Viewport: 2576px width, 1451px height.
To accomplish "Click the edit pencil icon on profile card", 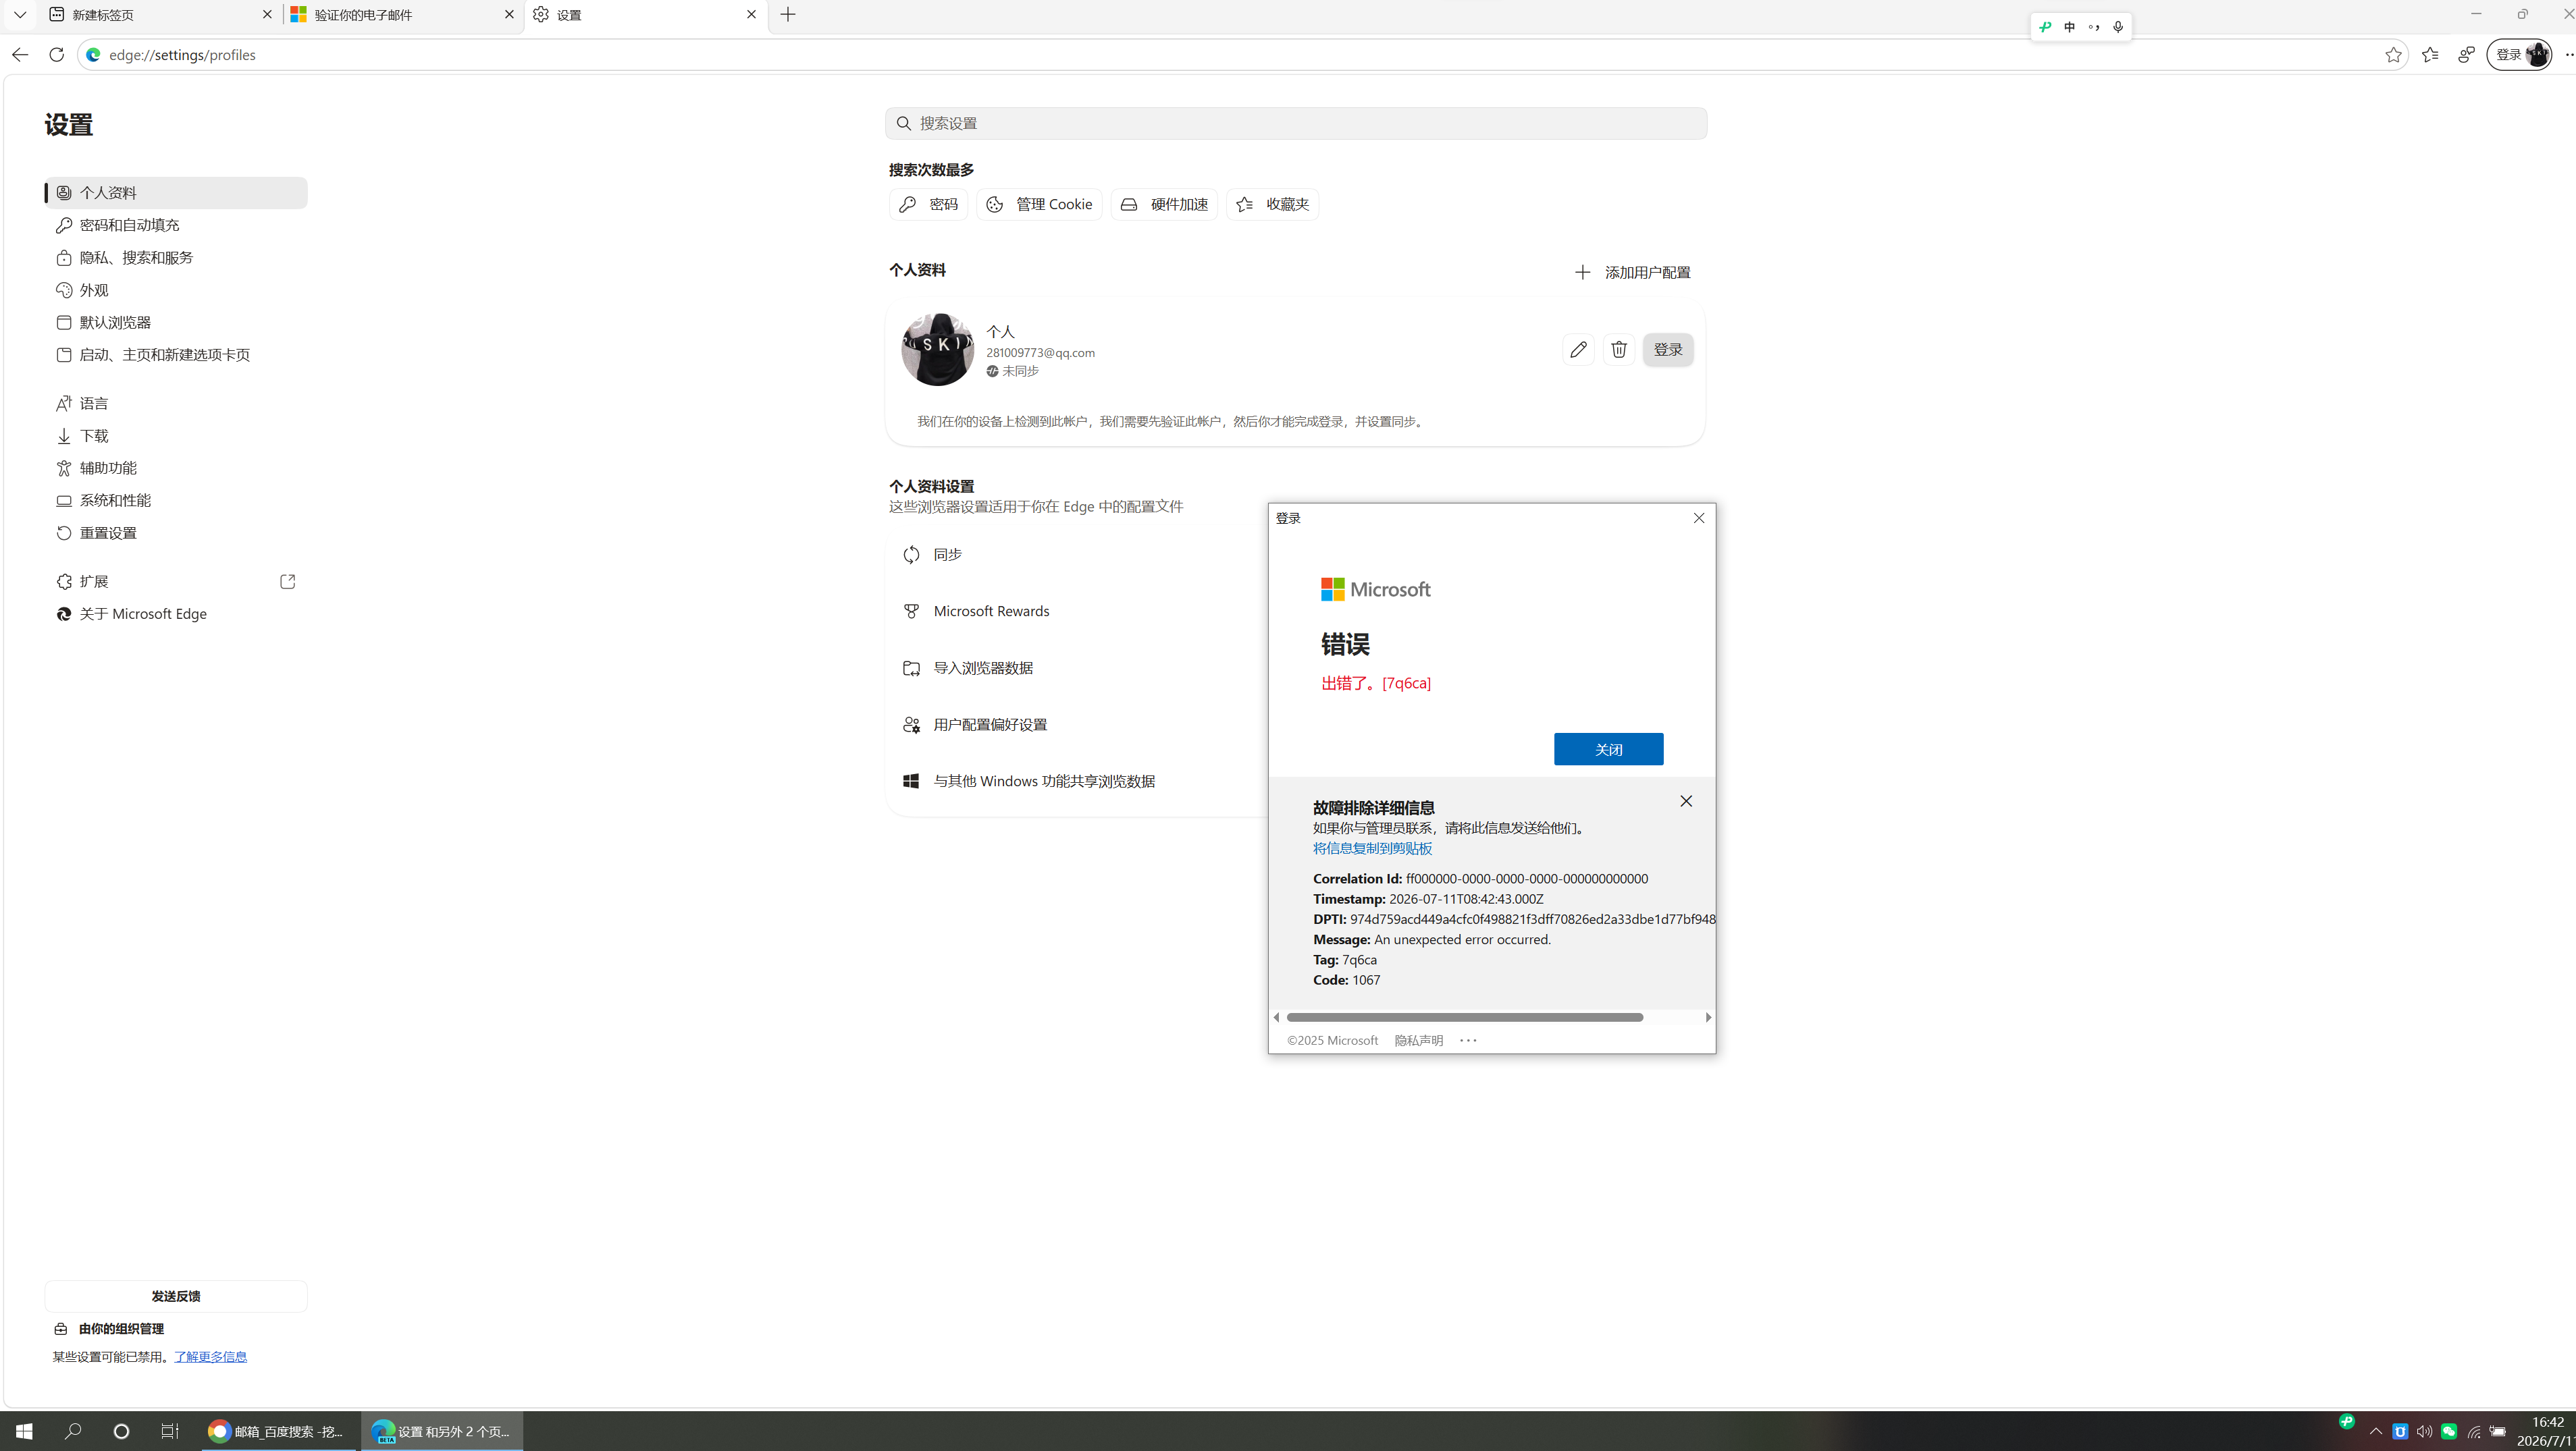I will pyautogui.click(x=1578, y=350).
